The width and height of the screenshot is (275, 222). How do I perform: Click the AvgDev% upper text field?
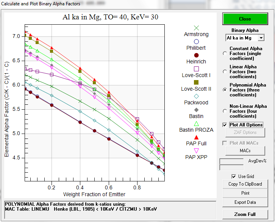click(231, 161)
